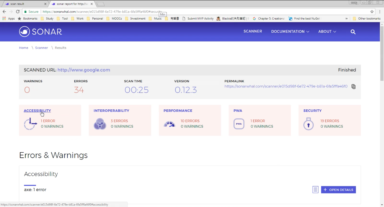Open the scanned URL www.google.com link
Screen dimensions: 384x207
84,70
